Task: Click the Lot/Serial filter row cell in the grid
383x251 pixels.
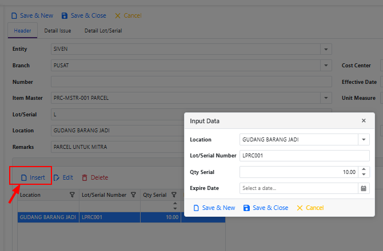Action: [x=110, y=206]
